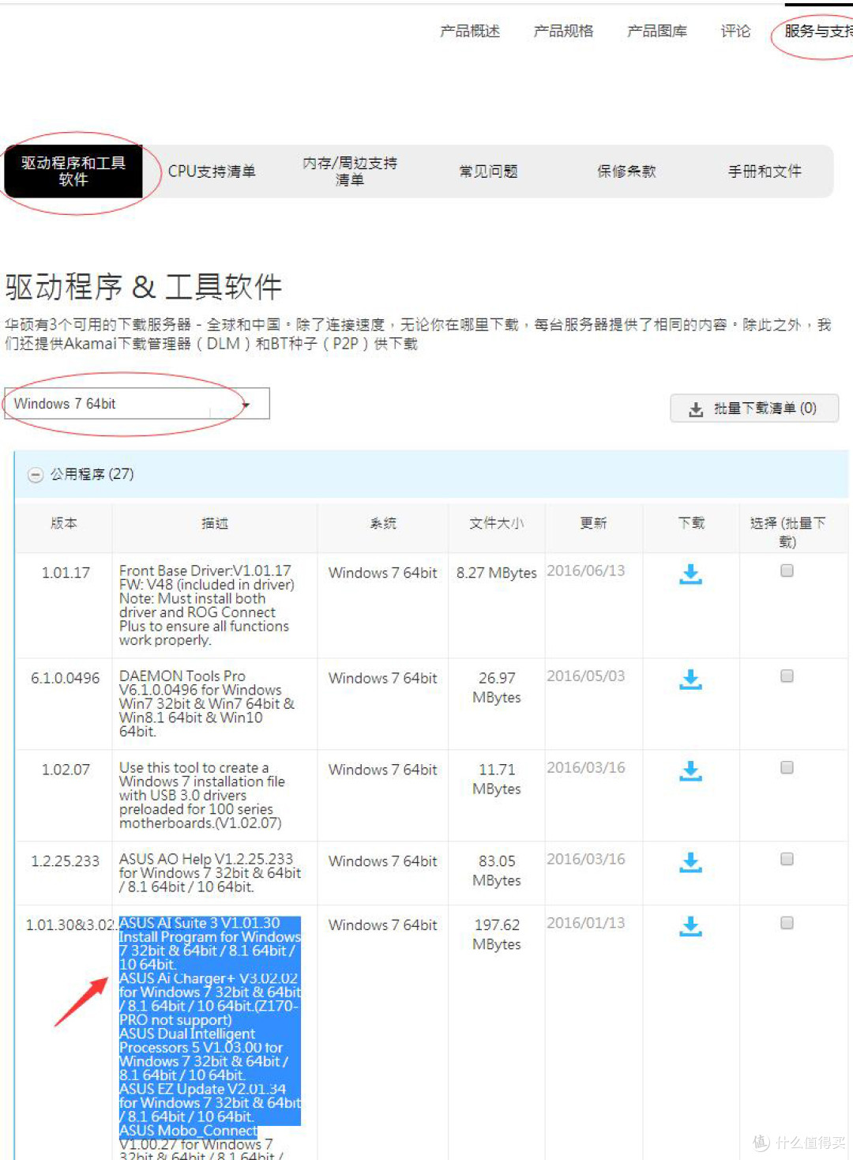
Task: Click the 批量下载清单 (0) button
Action: click(754, 409)
